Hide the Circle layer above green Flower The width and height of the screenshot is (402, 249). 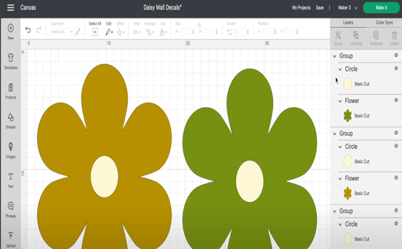click(x=396, y=68)
